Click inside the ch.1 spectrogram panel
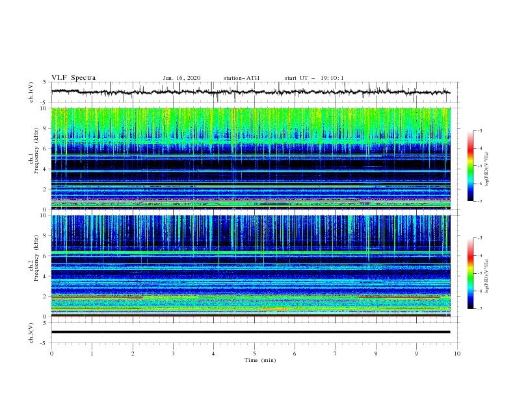 (x=250, y=158)
